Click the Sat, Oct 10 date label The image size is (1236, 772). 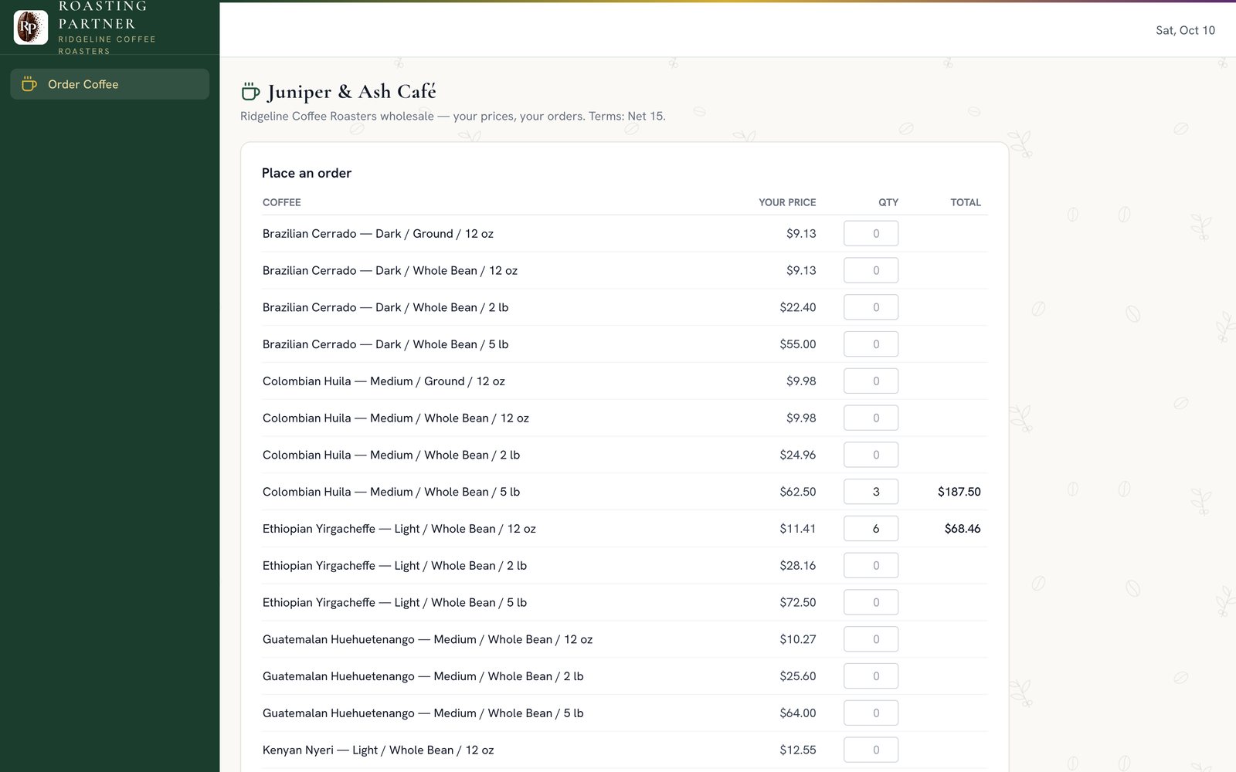coord(1185,30)
